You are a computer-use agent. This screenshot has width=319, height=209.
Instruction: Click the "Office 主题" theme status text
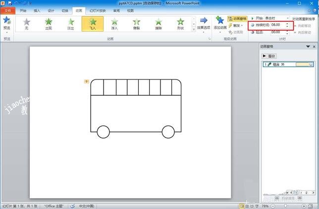(x=54, y=206)
